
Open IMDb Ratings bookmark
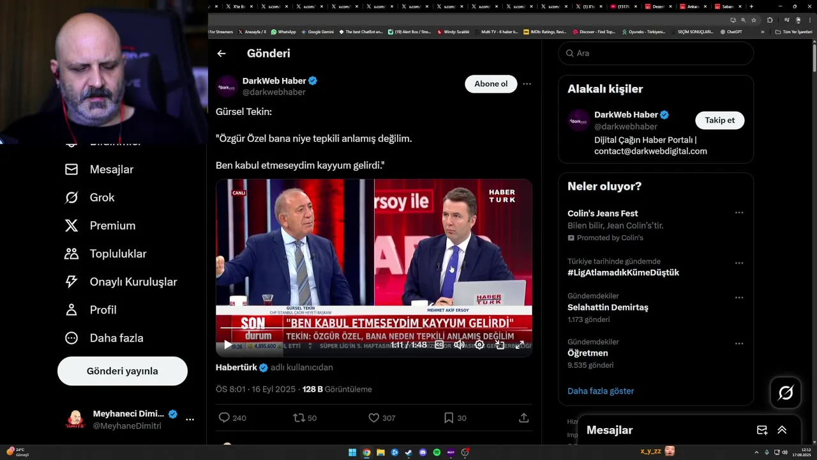tap(544, 31)
